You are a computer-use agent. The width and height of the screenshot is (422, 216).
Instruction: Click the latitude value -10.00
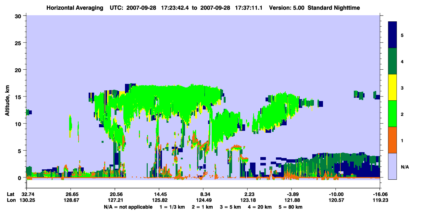tap(336, 194)
